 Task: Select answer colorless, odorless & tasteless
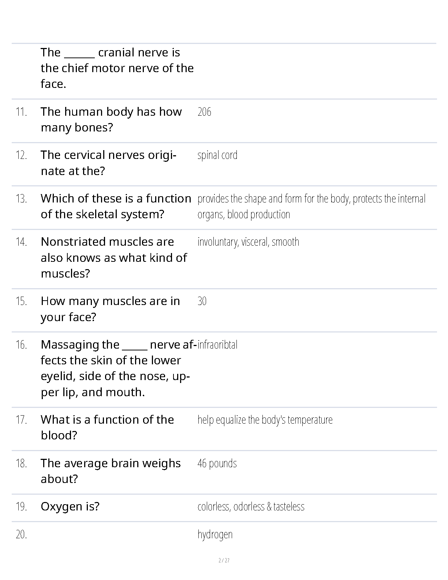(x=251, y=506)
